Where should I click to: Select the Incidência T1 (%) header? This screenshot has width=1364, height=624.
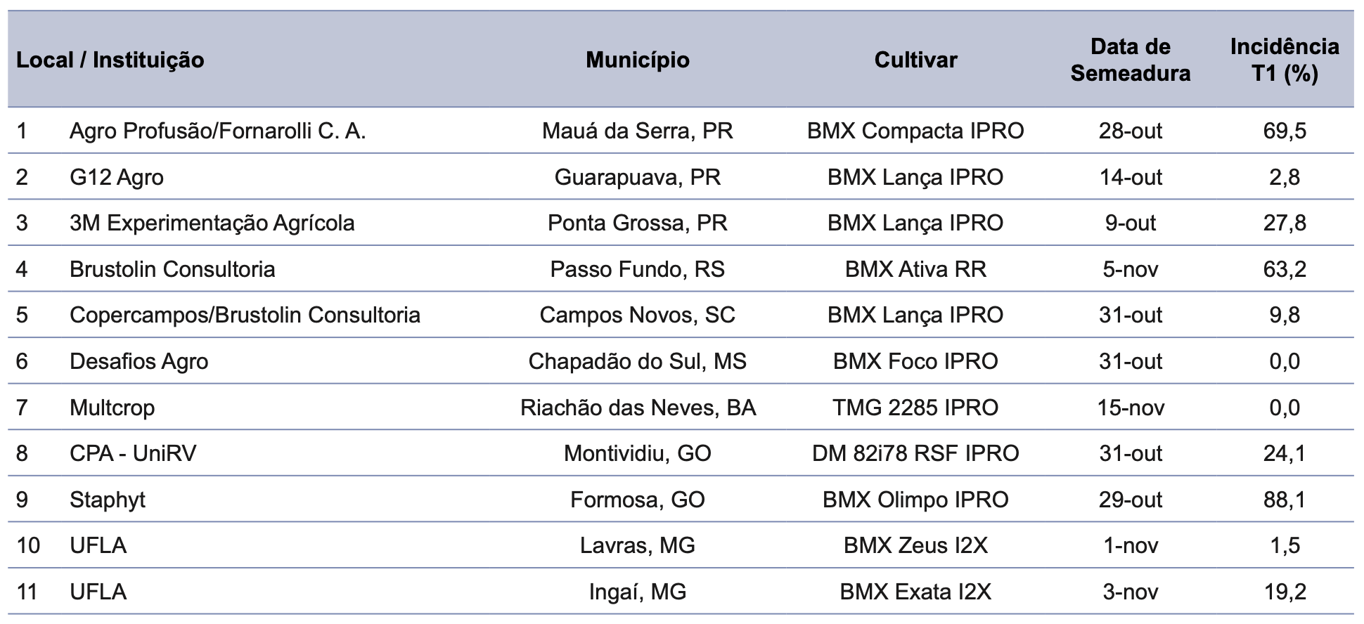pos(1285,60)
